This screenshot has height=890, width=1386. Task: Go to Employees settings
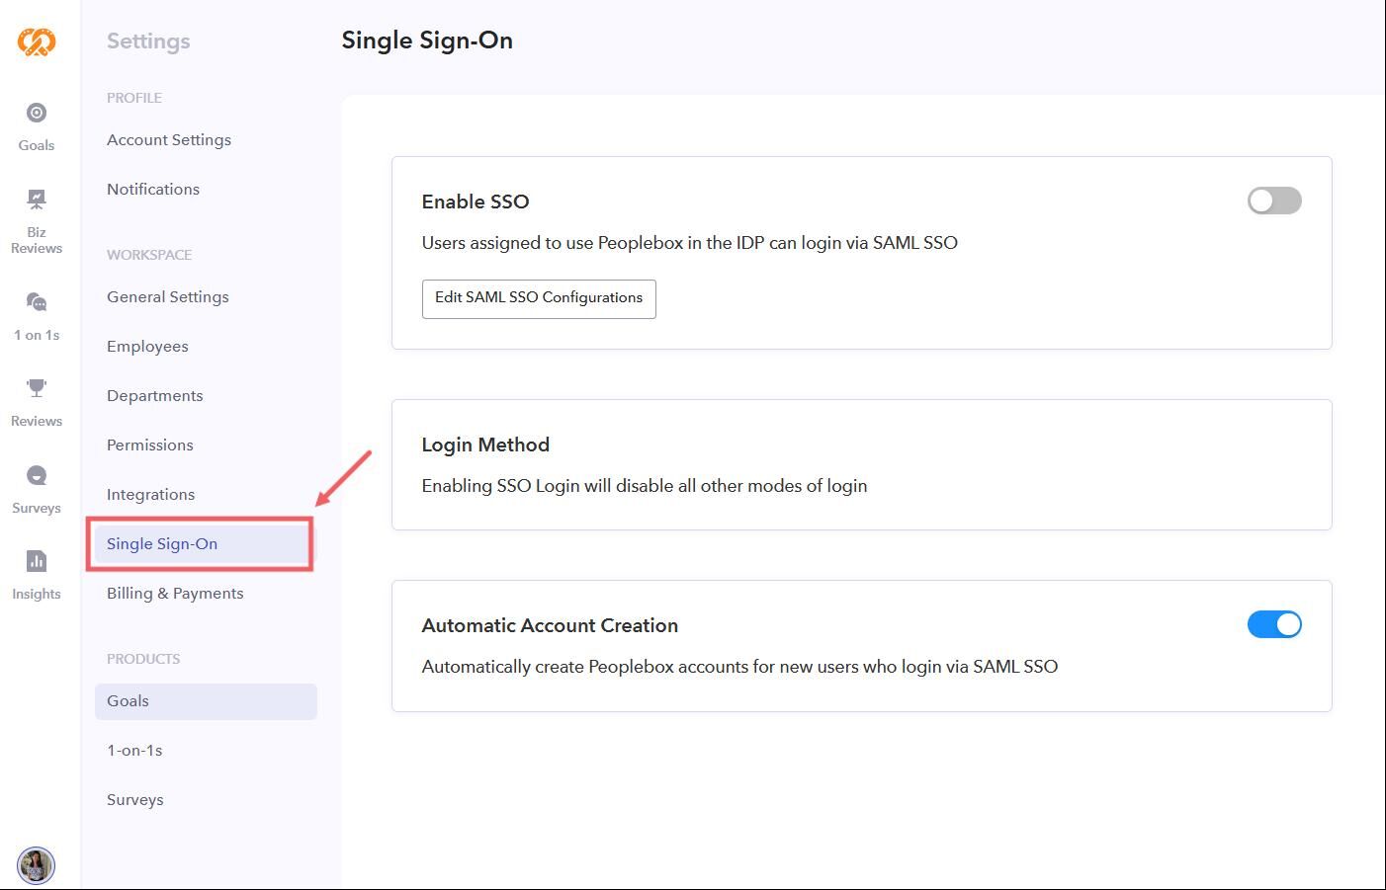[147, 347]
